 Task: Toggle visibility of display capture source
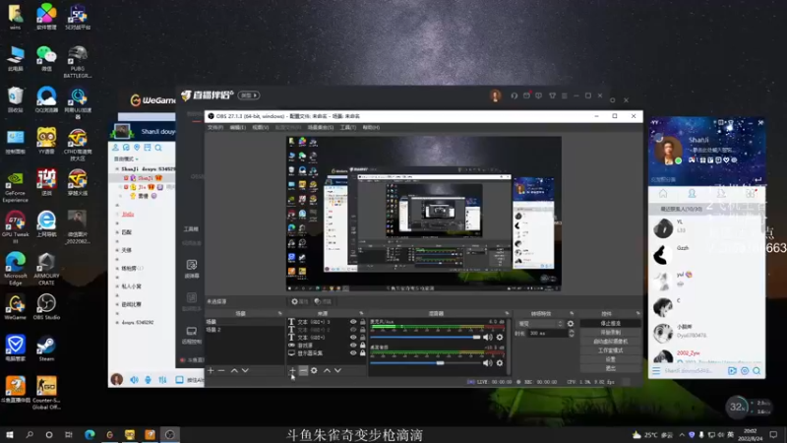click(x=353, y=353)
